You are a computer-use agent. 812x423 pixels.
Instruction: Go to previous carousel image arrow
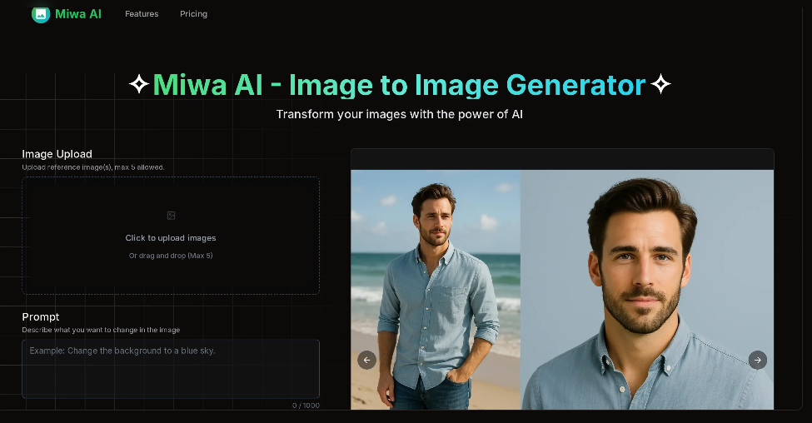[x=366, y=360]
